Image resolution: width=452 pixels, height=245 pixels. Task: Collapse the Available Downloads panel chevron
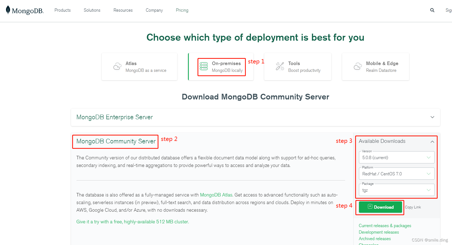[432, 141]
